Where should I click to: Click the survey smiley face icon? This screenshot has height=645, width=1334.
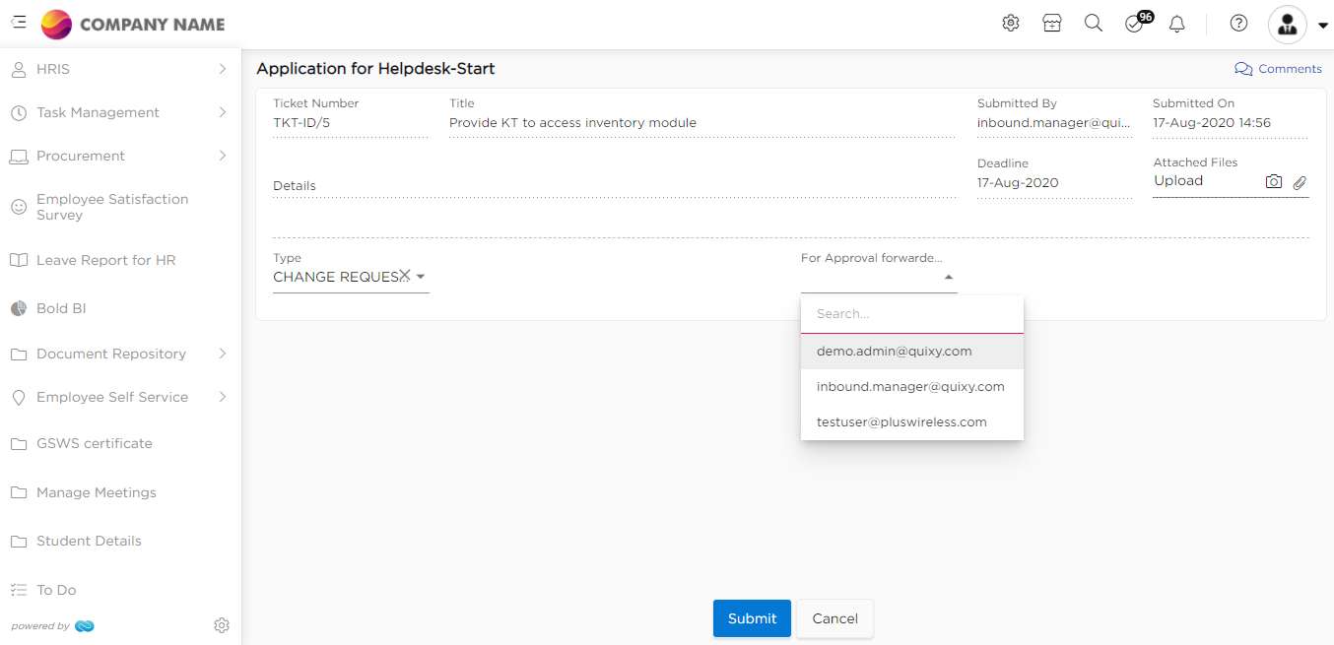[18, 207]
